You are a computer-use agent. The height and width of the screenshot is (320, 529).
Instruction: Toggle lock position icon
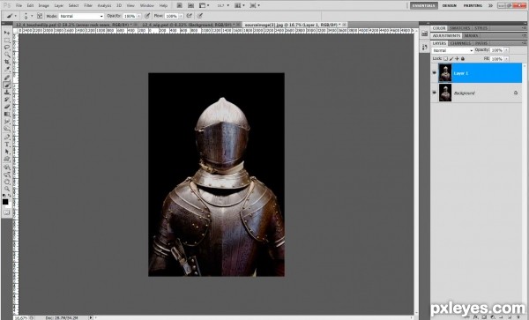pyautogui.click(x=457, y=59)
